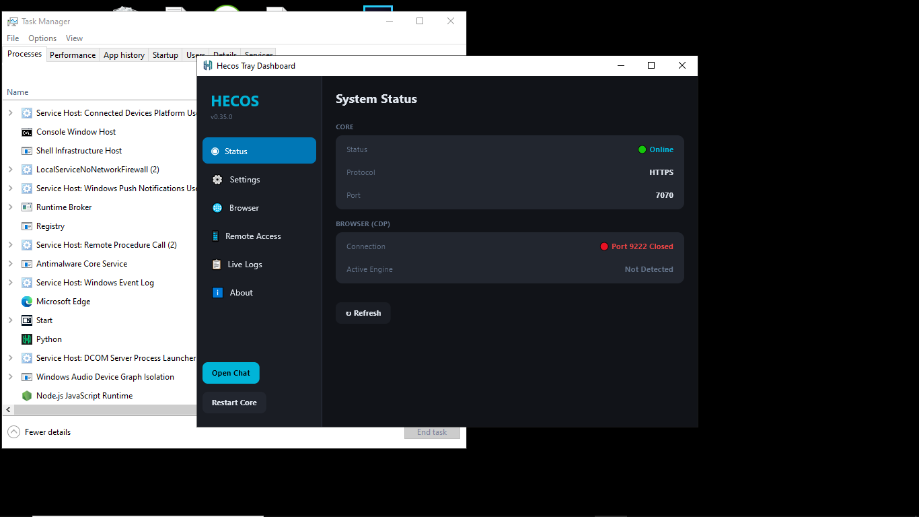Switch to the Performance tab
Image resolution: width=919 pixels, height=517 pixels.
[73, 55]
